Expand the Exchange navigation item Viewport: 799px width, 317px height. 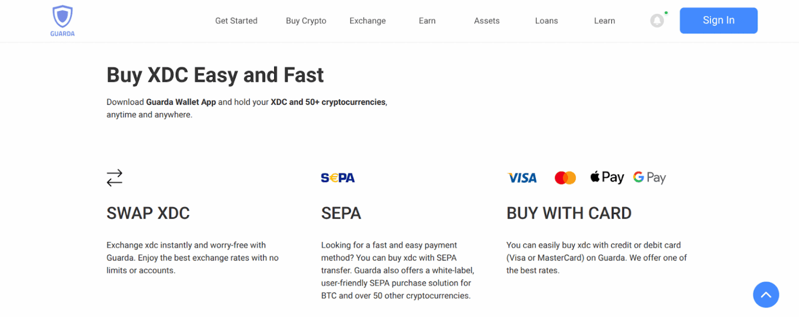367,20
